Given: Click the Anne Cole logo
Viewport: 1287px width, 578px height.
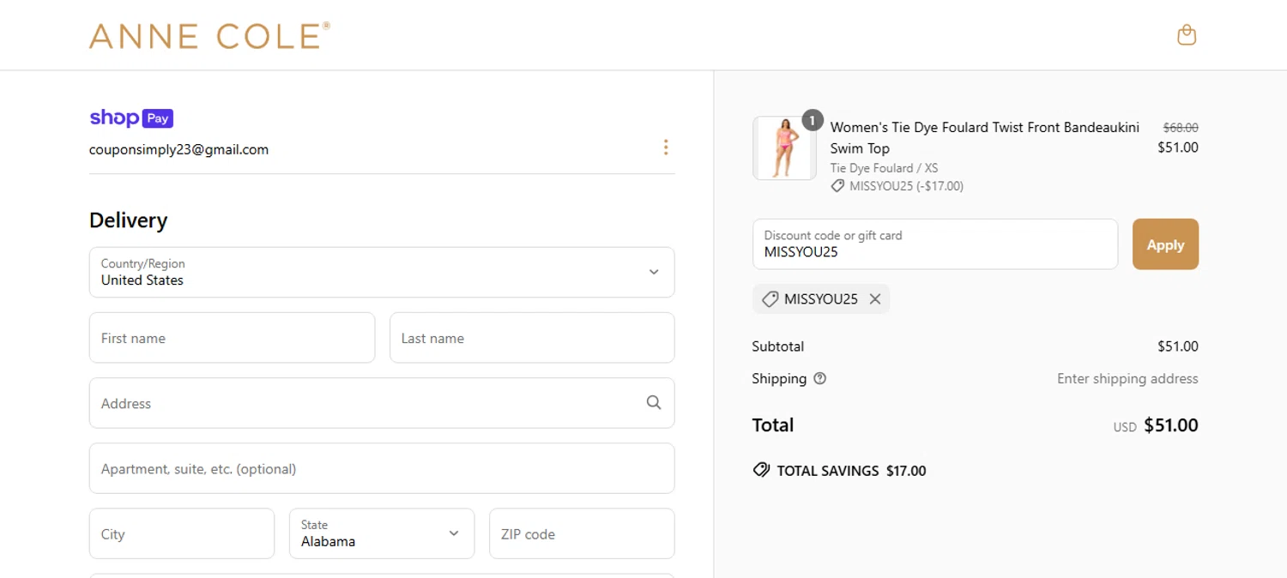Looking at the screenshot, I should (209, 35).
